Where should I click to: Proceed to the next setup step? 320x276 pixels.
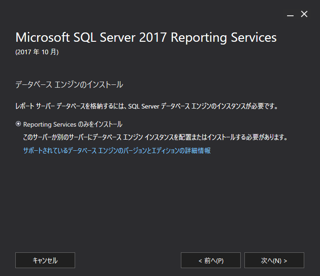click(274, 260)
